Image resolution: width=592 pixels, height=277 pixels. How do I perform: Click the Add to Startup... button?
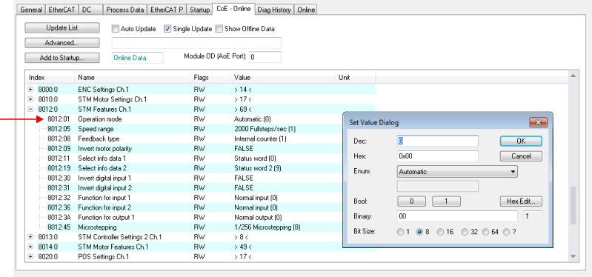pos(62,58)
